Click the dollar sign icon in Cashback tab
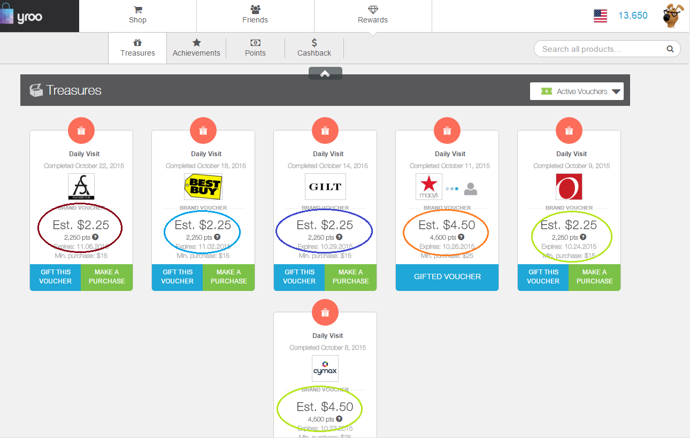This screenshot has width=690, height=438. [x=314, y=42]
